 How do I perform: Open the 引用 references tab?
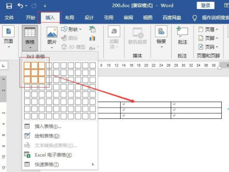[x=108, y=18]
